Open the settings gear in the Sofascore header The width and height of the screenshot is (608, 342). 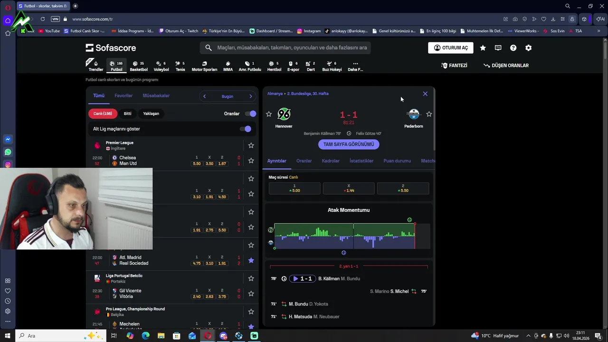click(x=528, y=47)
